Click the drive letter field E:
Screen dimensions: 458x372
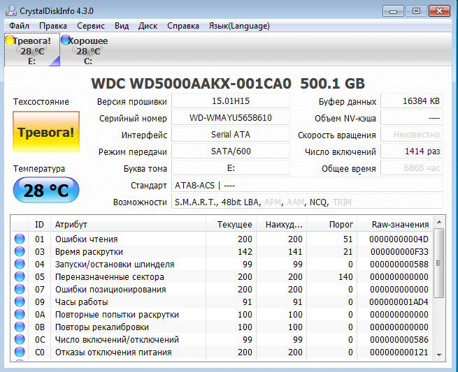pyautogui.click(x=231, y=168)
